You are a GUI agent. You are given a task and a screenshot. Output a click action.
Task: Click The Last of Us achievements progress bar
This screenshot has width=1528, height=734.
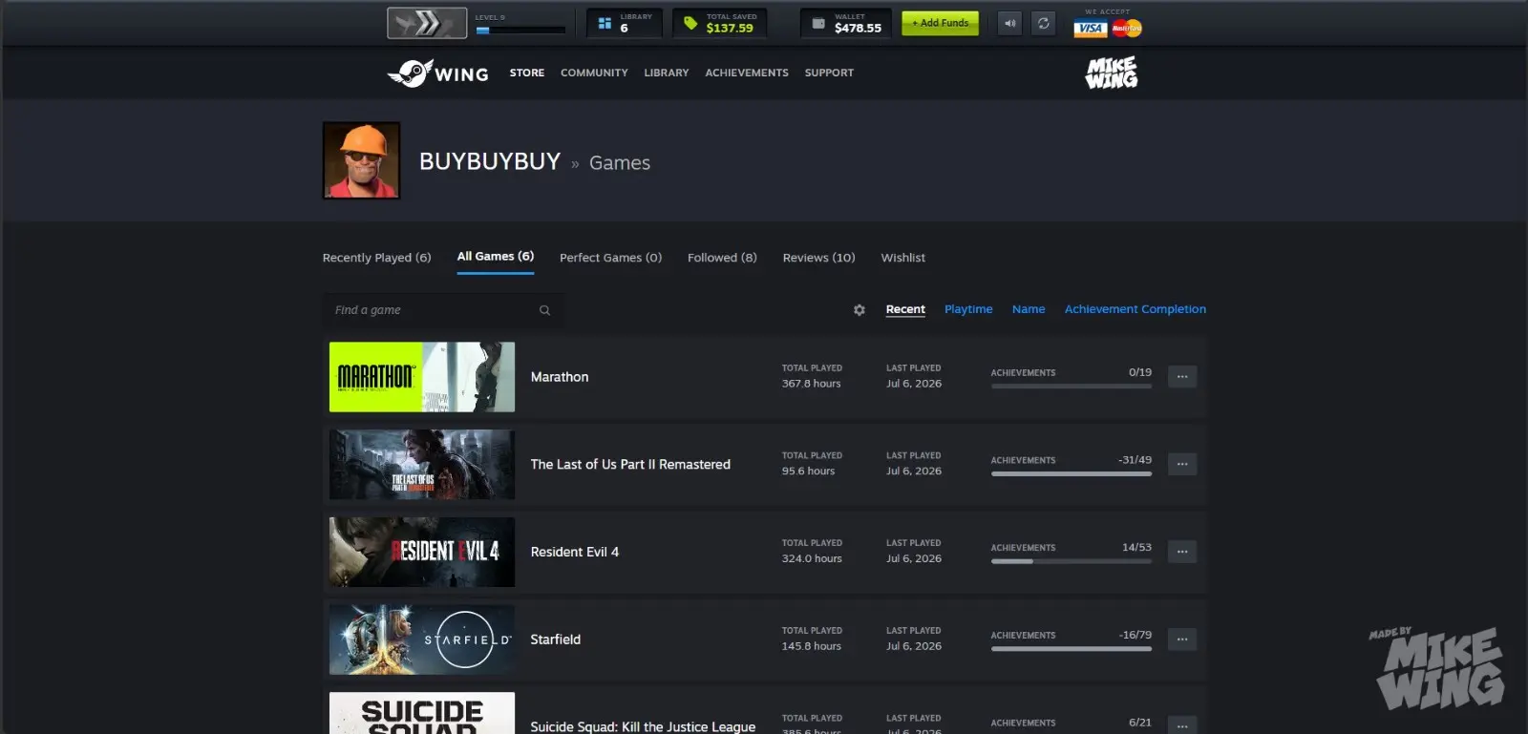click(1072, 473)
